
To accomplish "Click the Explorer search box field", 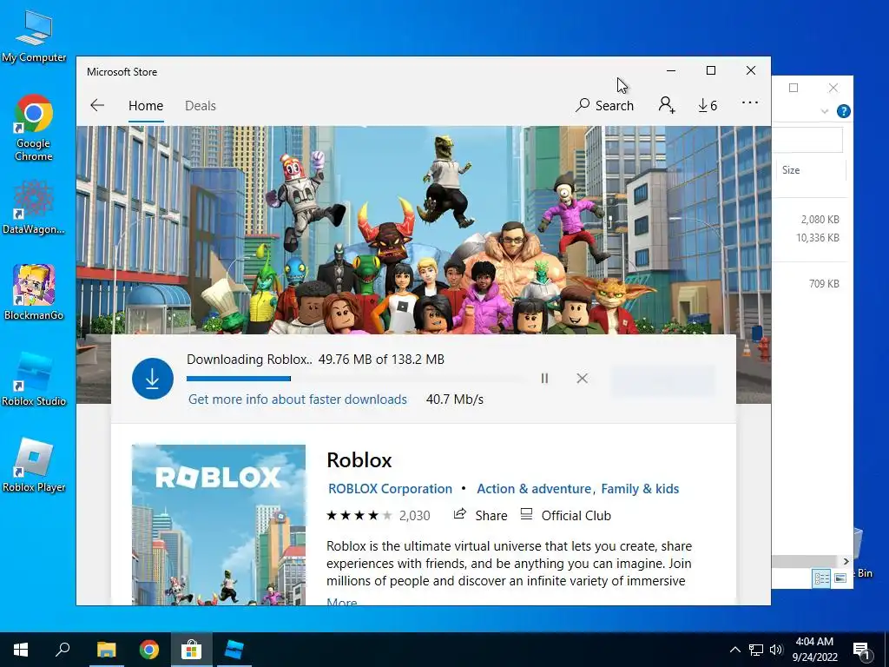I will [808, 140].
